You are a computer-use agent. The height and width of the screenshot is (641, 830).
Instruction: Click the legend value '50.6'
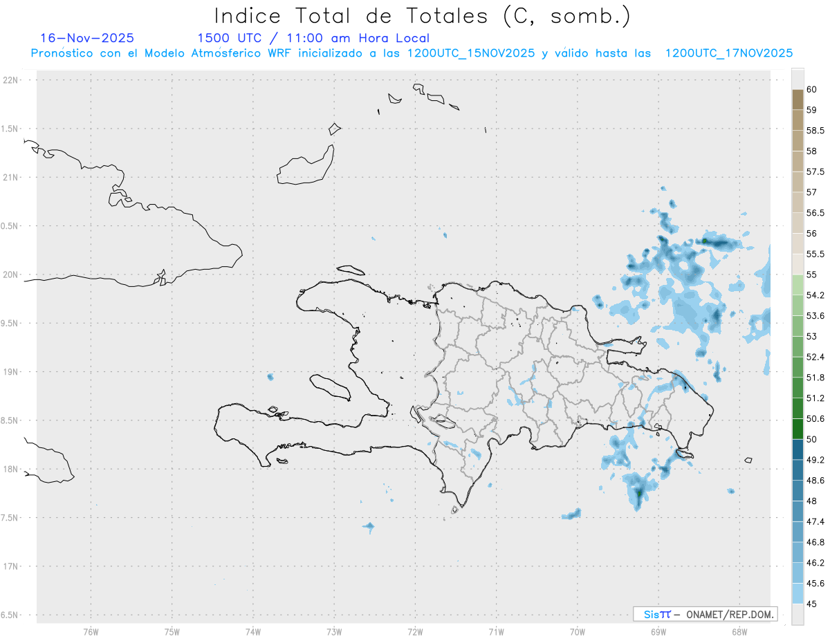coord(815,419)
